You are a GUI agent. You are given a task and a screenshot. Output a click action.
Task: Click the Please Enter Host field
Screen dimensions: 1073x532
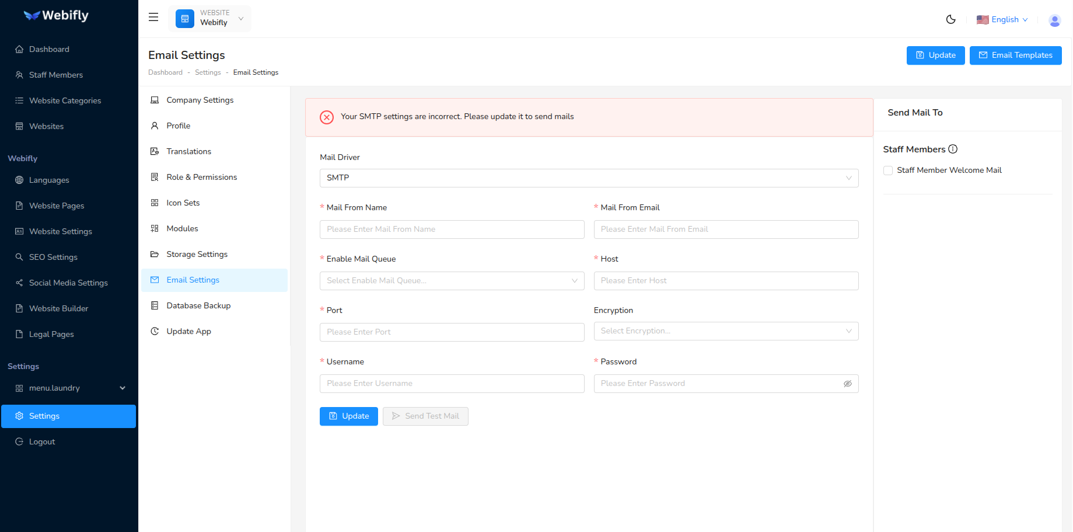point(725,280)
